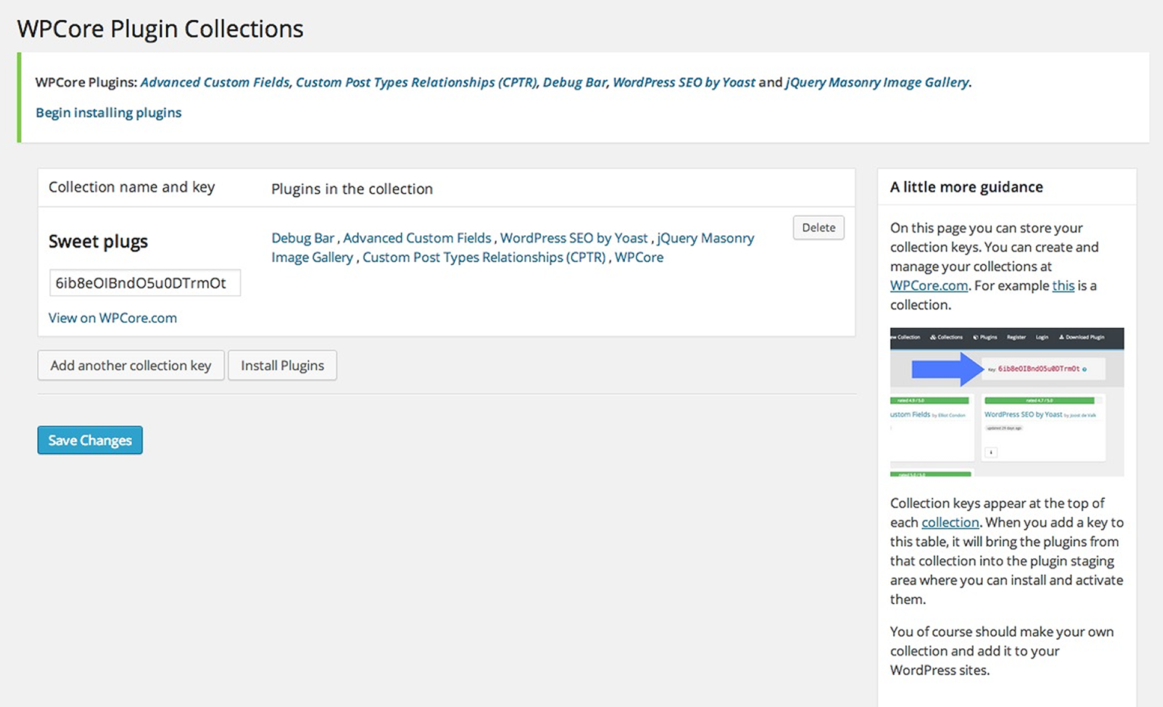Delete the Sweet plugs collection
This screenshot has width=1163, height=707.
(818, 227)
